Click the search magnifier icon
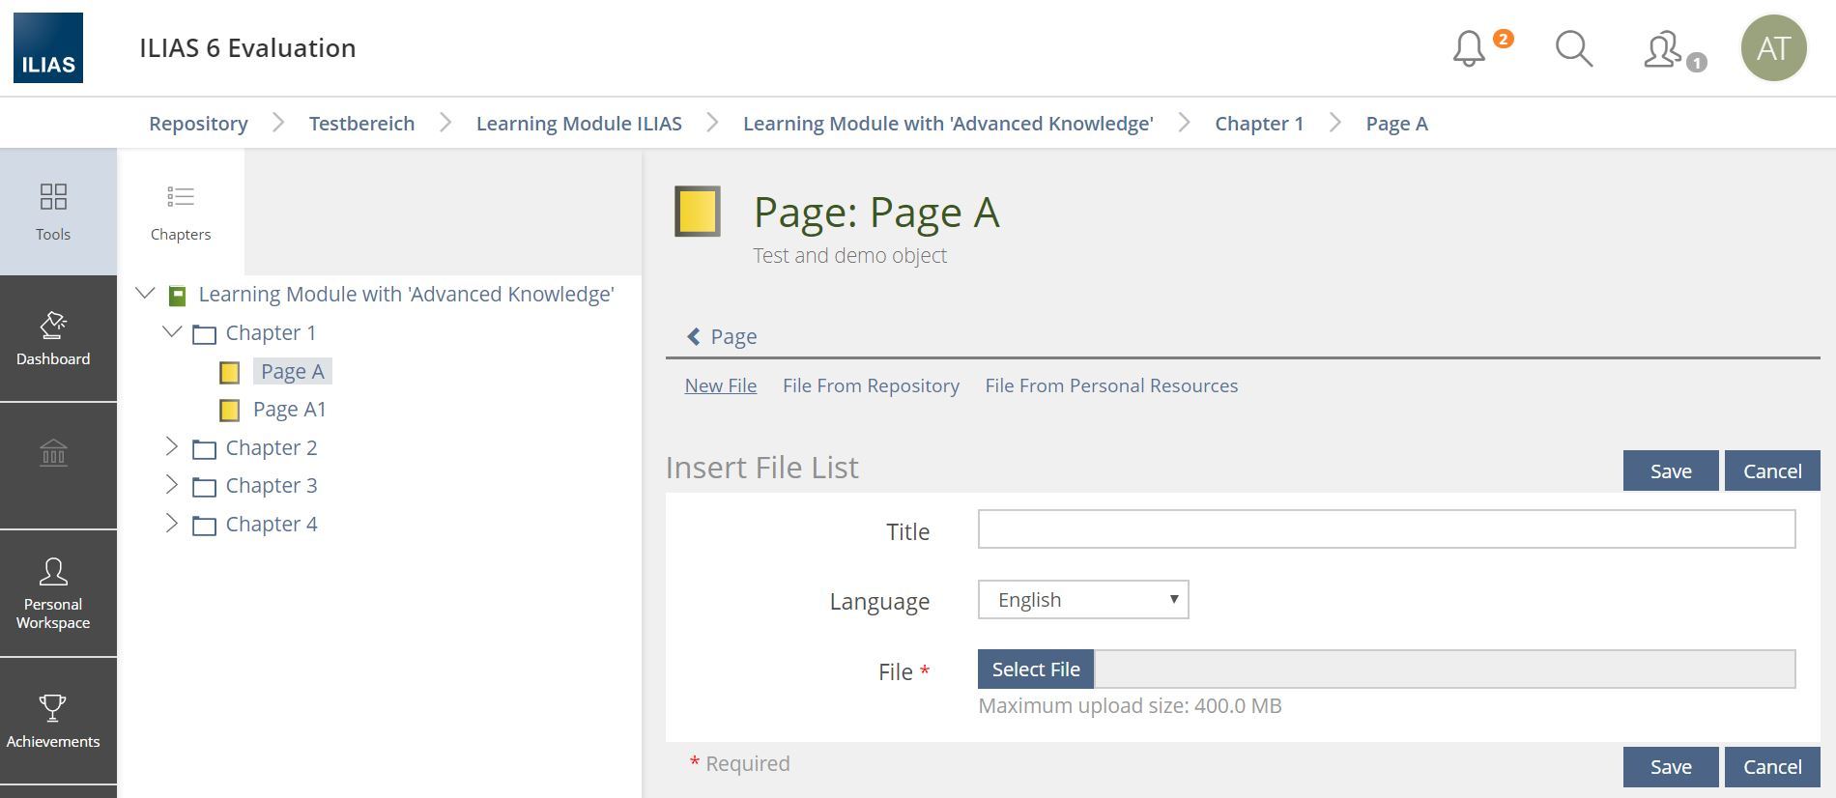 pyautogui.click(x=1573, y=48)
